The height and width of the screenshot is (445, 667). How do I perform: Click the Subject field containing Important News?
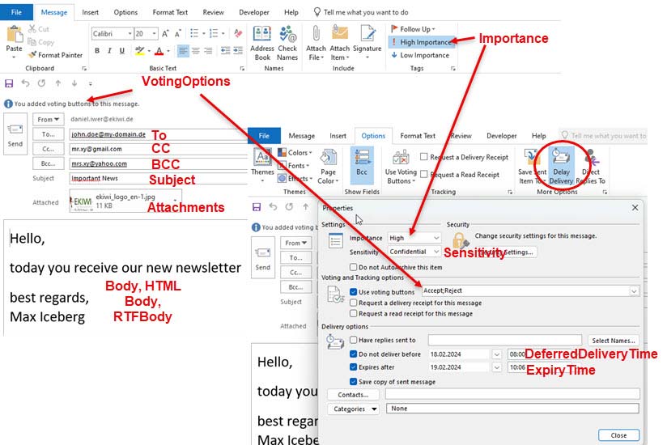tap(158, 178)
